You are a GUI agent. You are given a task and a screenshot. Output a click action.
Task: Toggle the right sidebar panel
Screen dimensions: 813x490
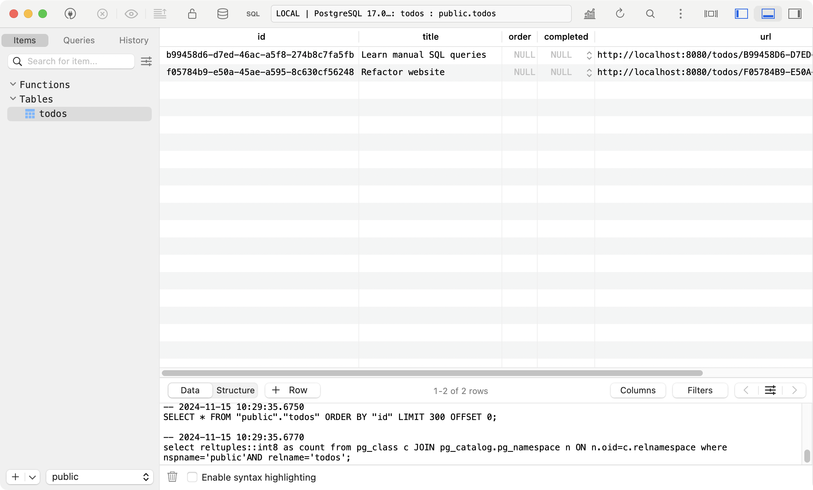(795, 14)
